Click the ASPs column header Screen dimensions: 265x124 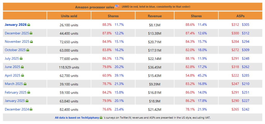[x=240, y=16]
